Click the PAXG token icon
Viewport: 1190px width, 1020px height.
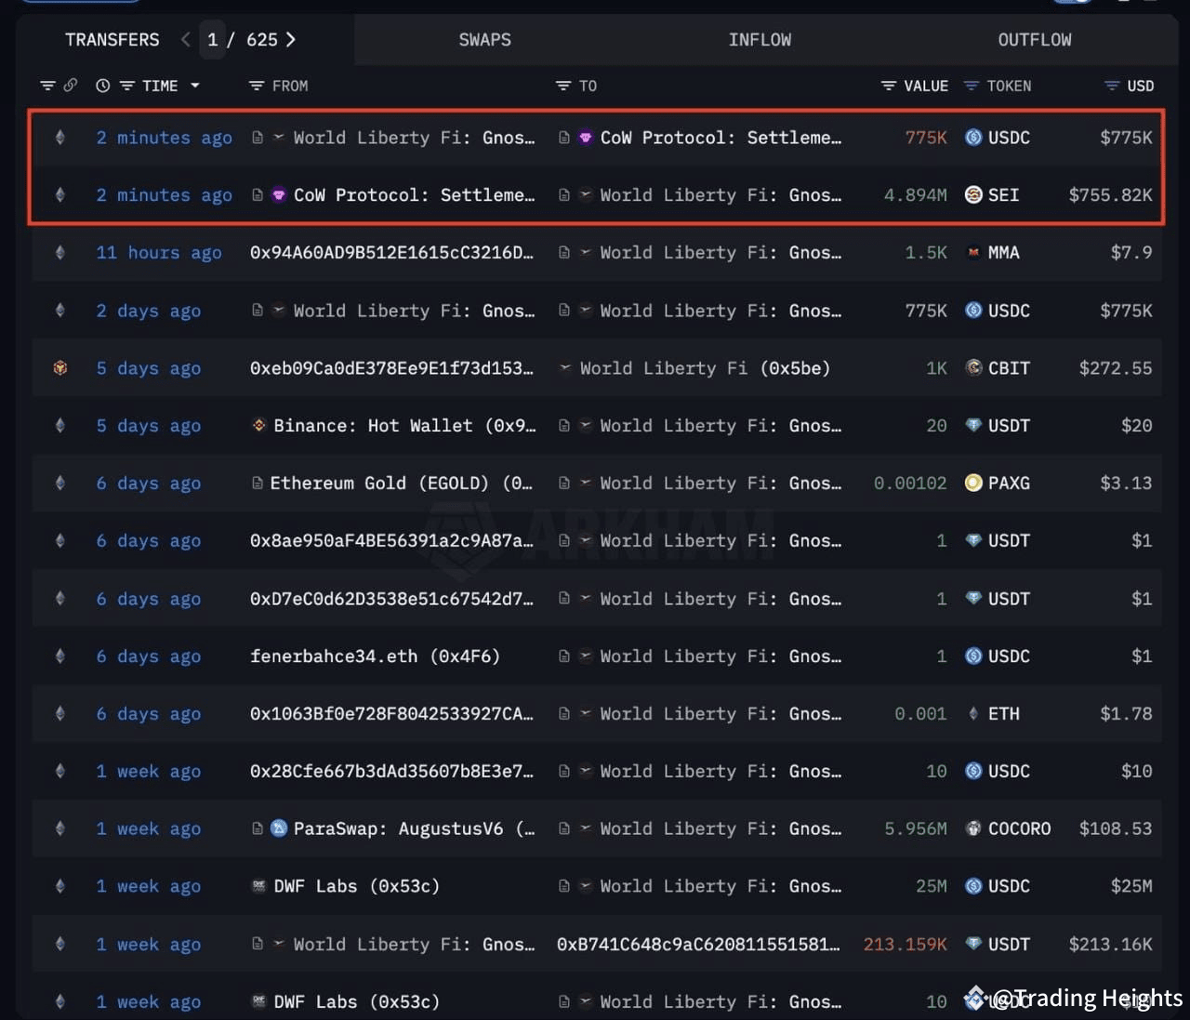pos(973,484)
